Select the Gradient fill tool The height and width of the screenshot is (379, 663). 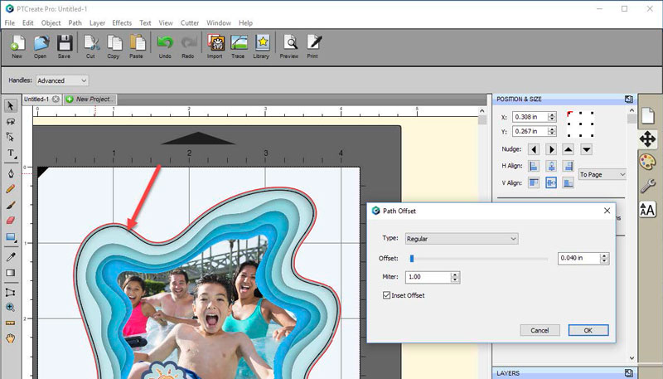pos(11,273)
